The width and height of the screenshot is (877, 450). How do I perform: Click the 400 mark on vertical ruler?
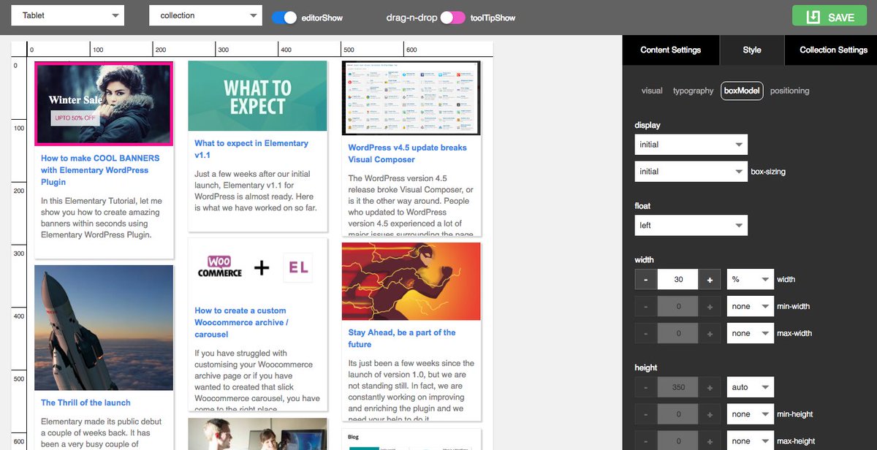click(x=19, y=316)
